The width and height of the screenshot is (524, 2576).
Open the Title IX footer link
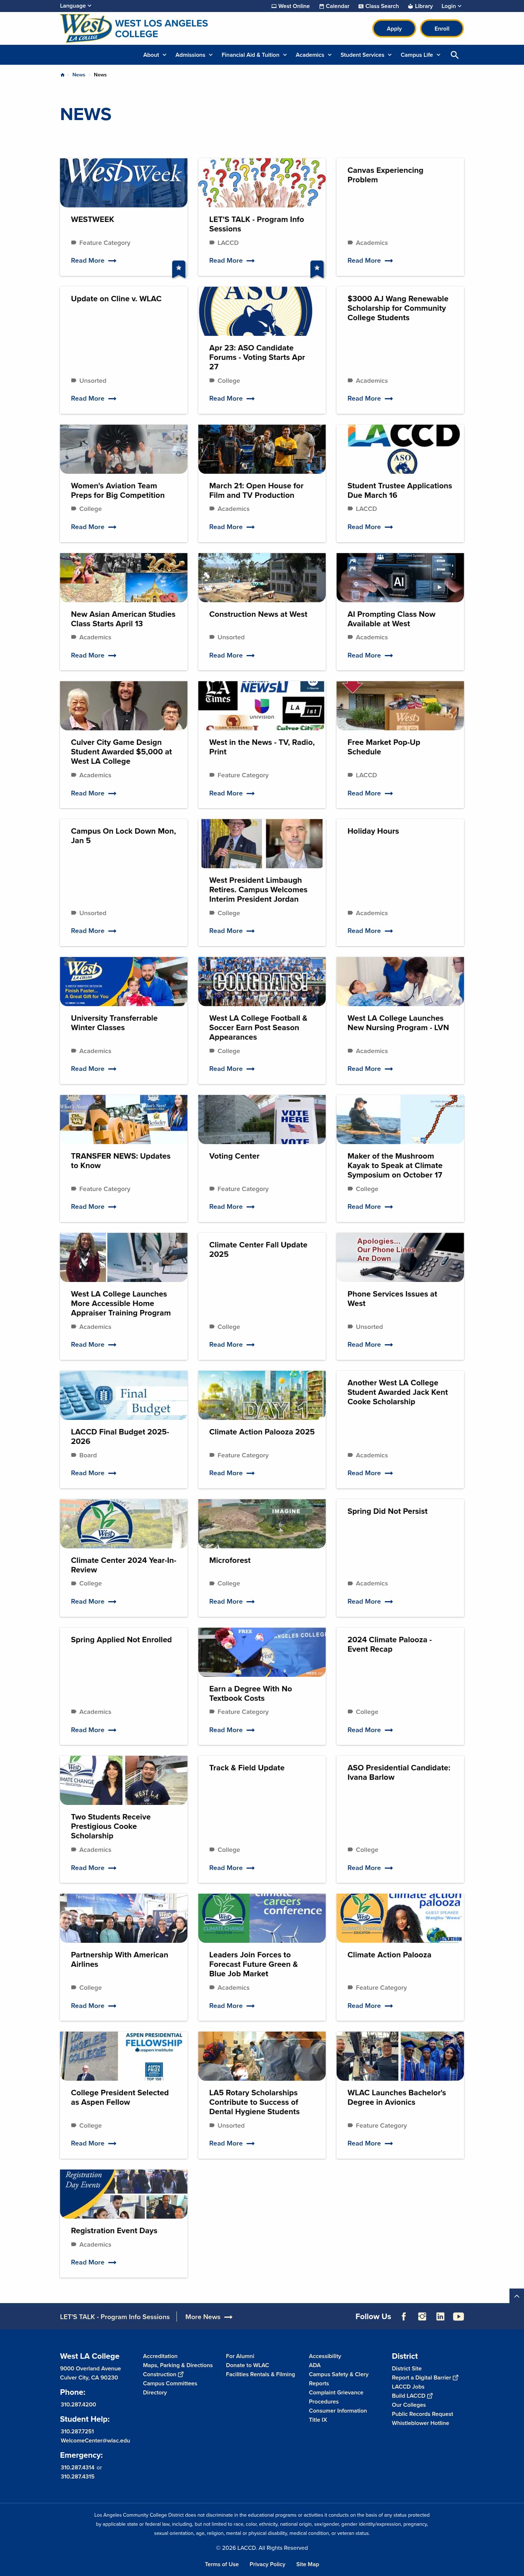point(318,2420)
